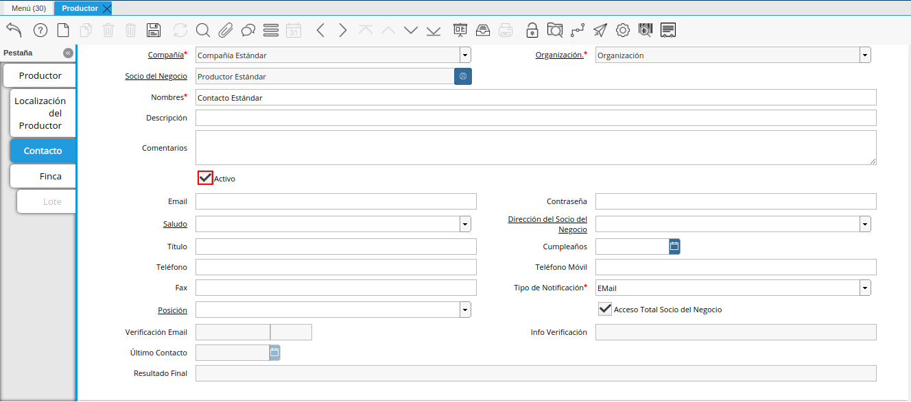Open business partner lookup beside Productor Estándar
Viewport: 911px width, 402px height.
click(463, 77)
